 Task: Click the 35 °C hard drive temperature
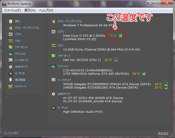158,87
